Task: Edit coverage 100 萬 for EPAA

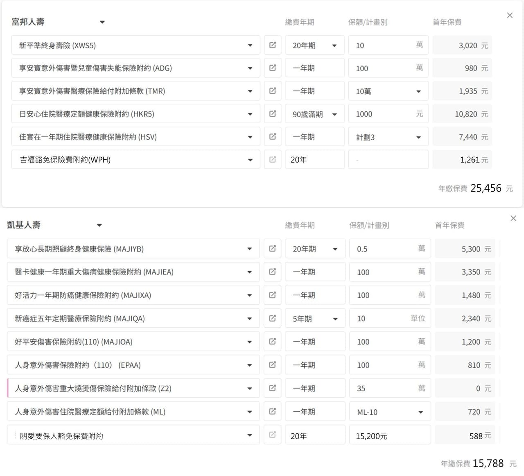Action: (390, 365)
